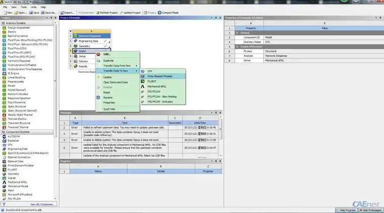The width and height of the screenshot is (384, 213).
Task: Collapse General section in Properties
Action: coord(237,33)
